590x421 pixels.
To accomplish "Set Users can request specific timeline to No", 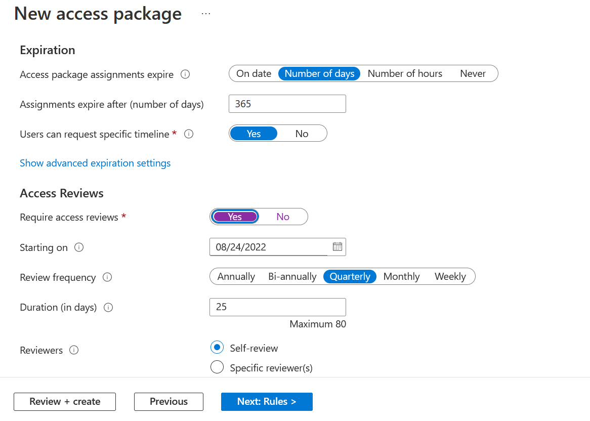I will pyautogui.click(x=302, y=134).
